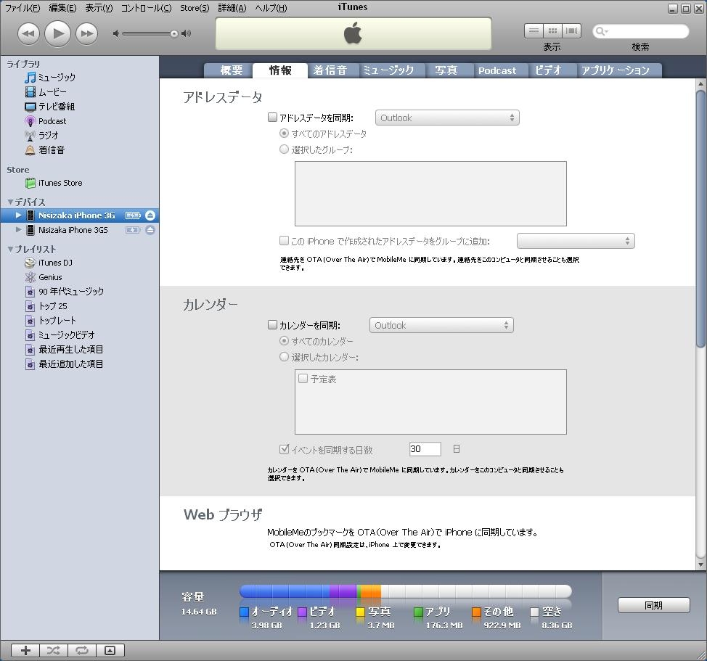Click the play button
The width and height of the screenshot is (707, 661).
pos(58,33)
